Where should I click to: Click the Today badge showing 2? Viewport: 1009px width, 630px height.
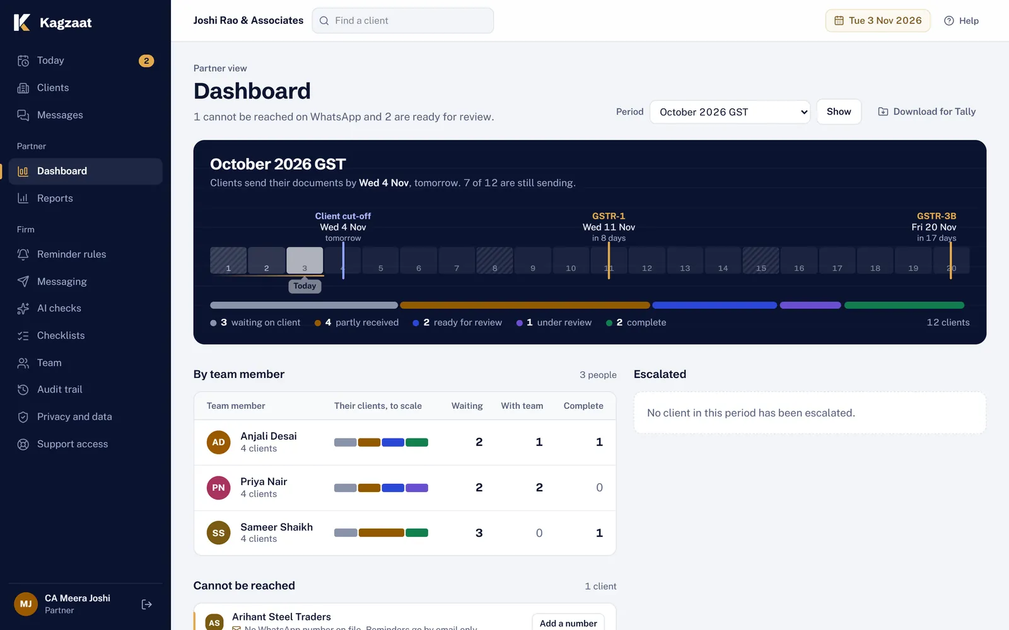[x=146, y=60]
